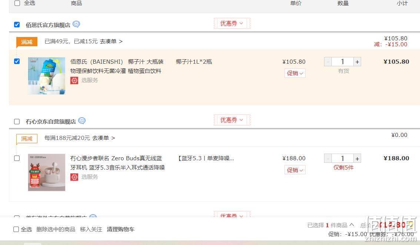Expand 优惠券 dropdown for 佰恩氏 store

(x=232, y=24)
